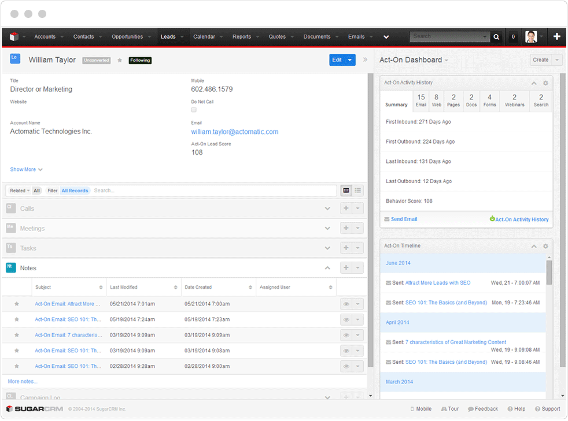Open Feedback in the footer
This screenshot has width=568, height=421.
pyautogui.click(x=483, y=409)
